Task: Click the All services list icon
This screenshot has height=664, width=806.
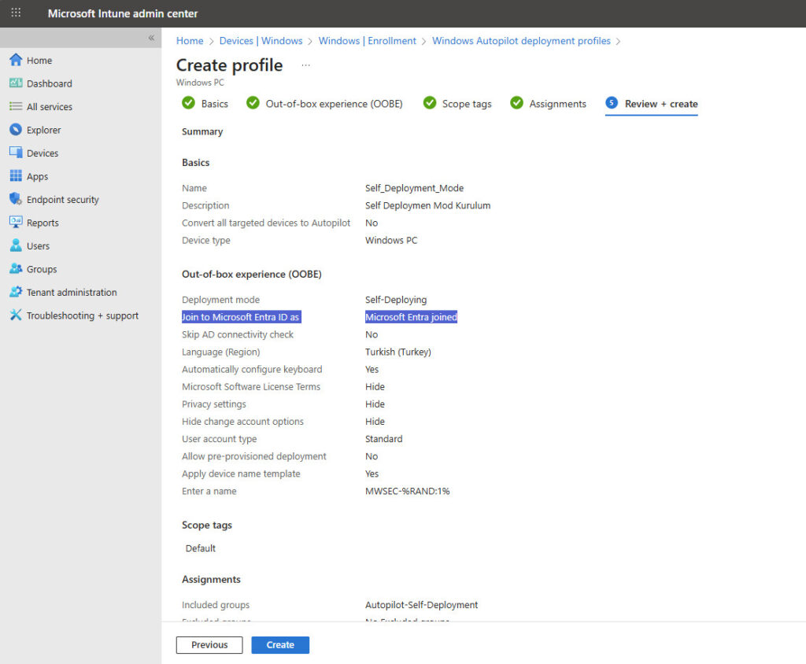Action: click(x=16, y=107)
